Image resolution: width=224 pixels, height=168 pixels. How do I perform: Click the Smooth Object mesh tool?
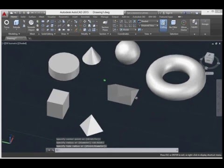[31, 26]
